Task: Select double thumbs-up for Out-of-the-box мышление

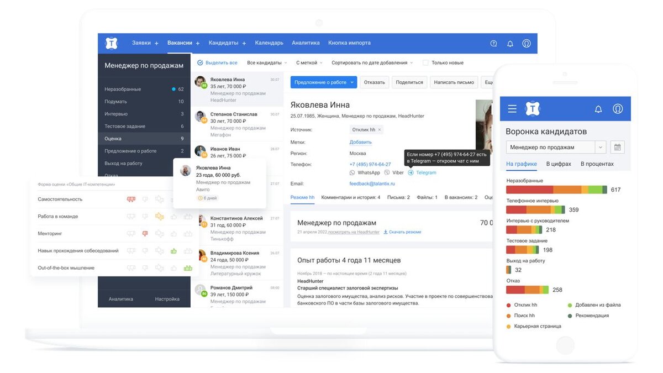Action: pyautogui.click(x=188, y=268)
